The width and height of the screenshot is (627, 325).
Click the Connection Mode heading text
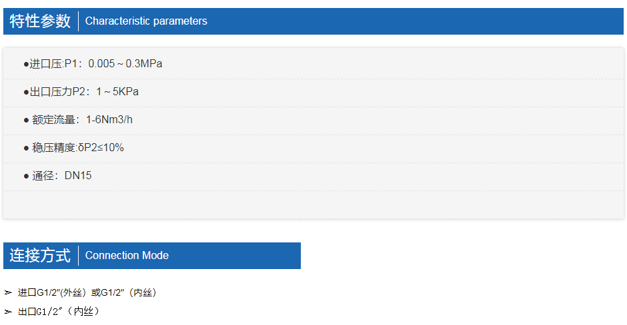pyautogui.click(x=127, y=256)
